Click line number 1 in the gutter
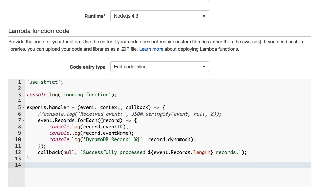 [19, 82]
